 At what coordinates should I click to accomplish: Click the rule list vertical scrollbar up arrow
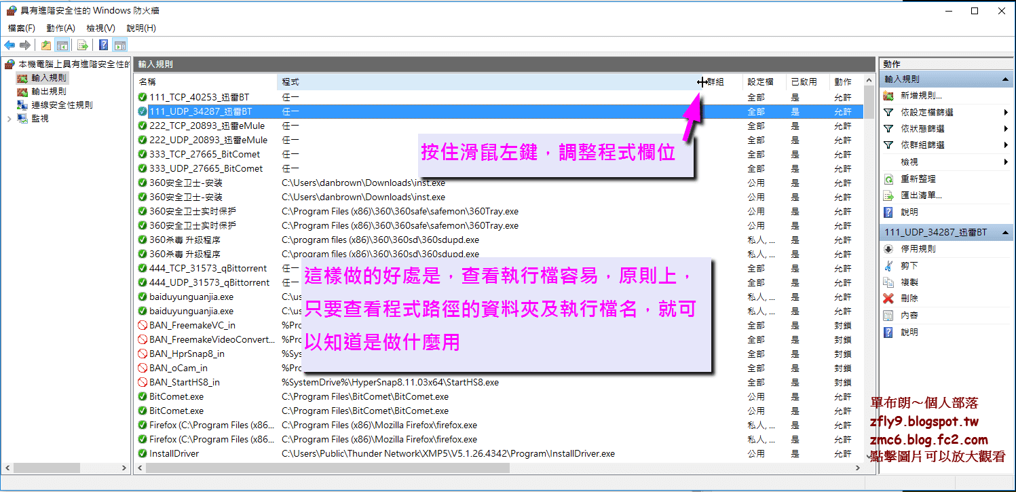[869, 81]
